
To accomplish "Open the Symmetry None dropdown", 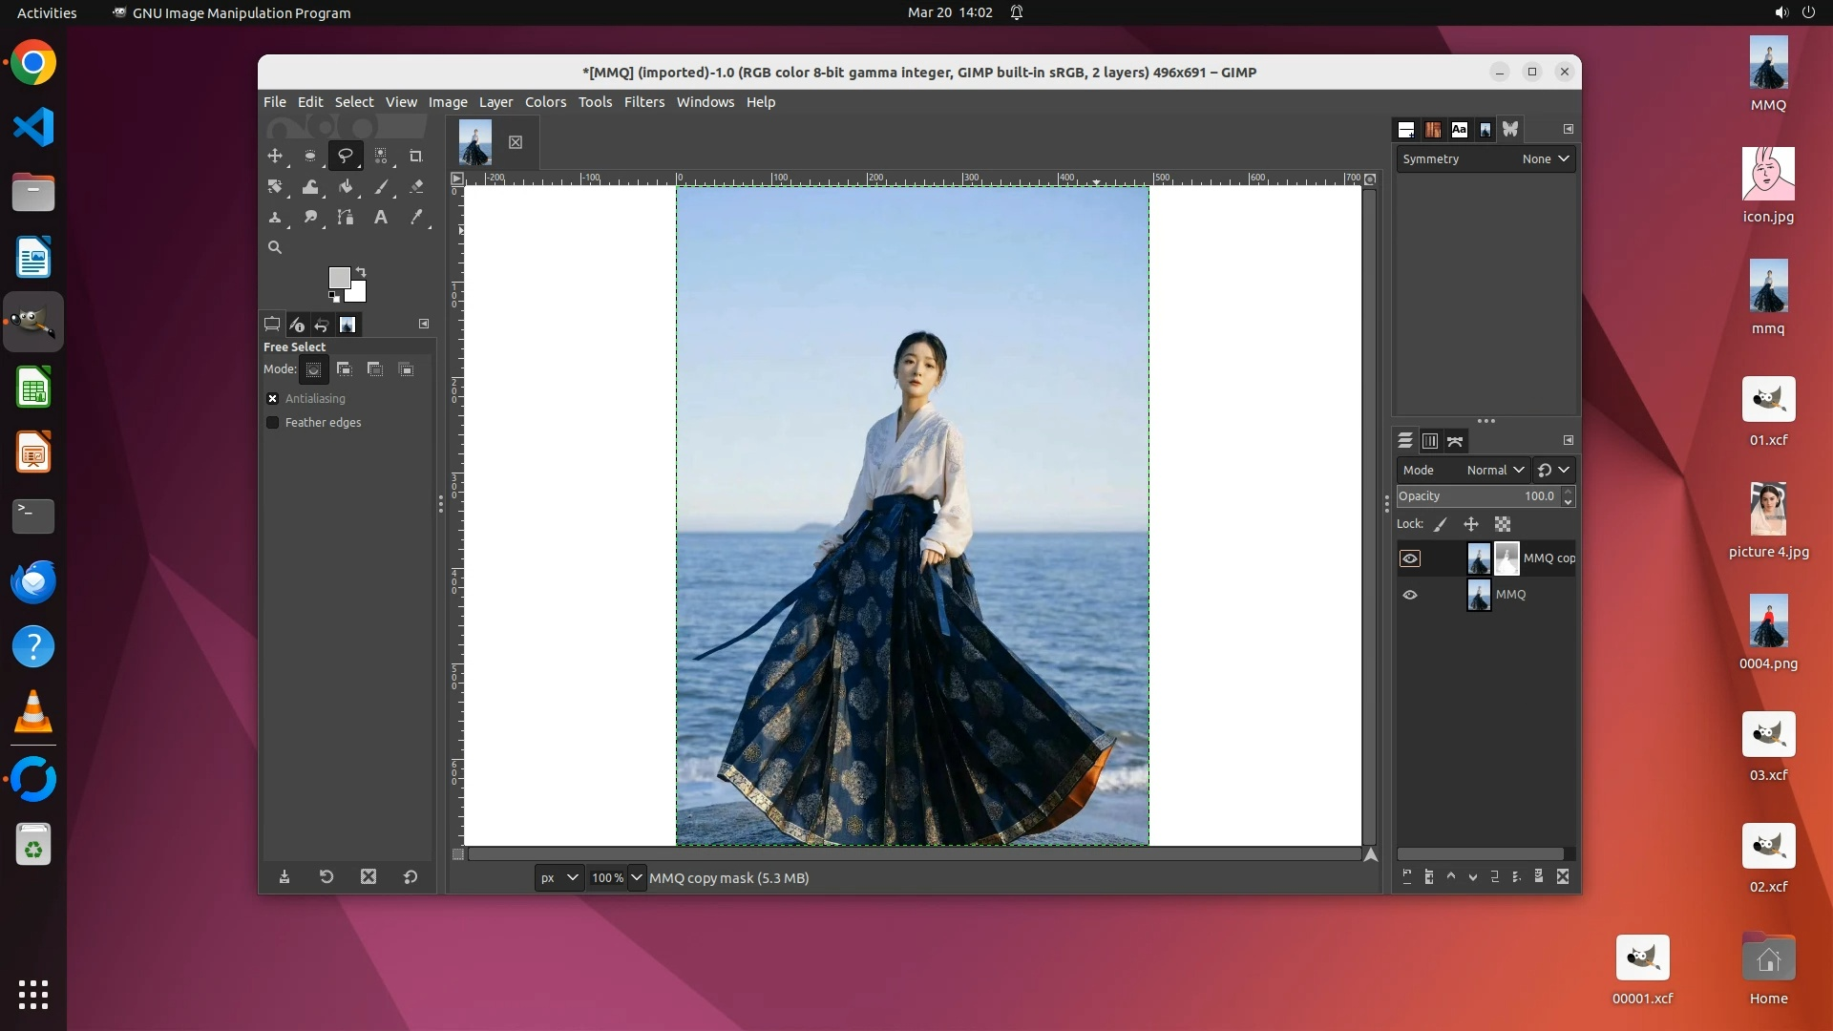I will point(1545,159).
